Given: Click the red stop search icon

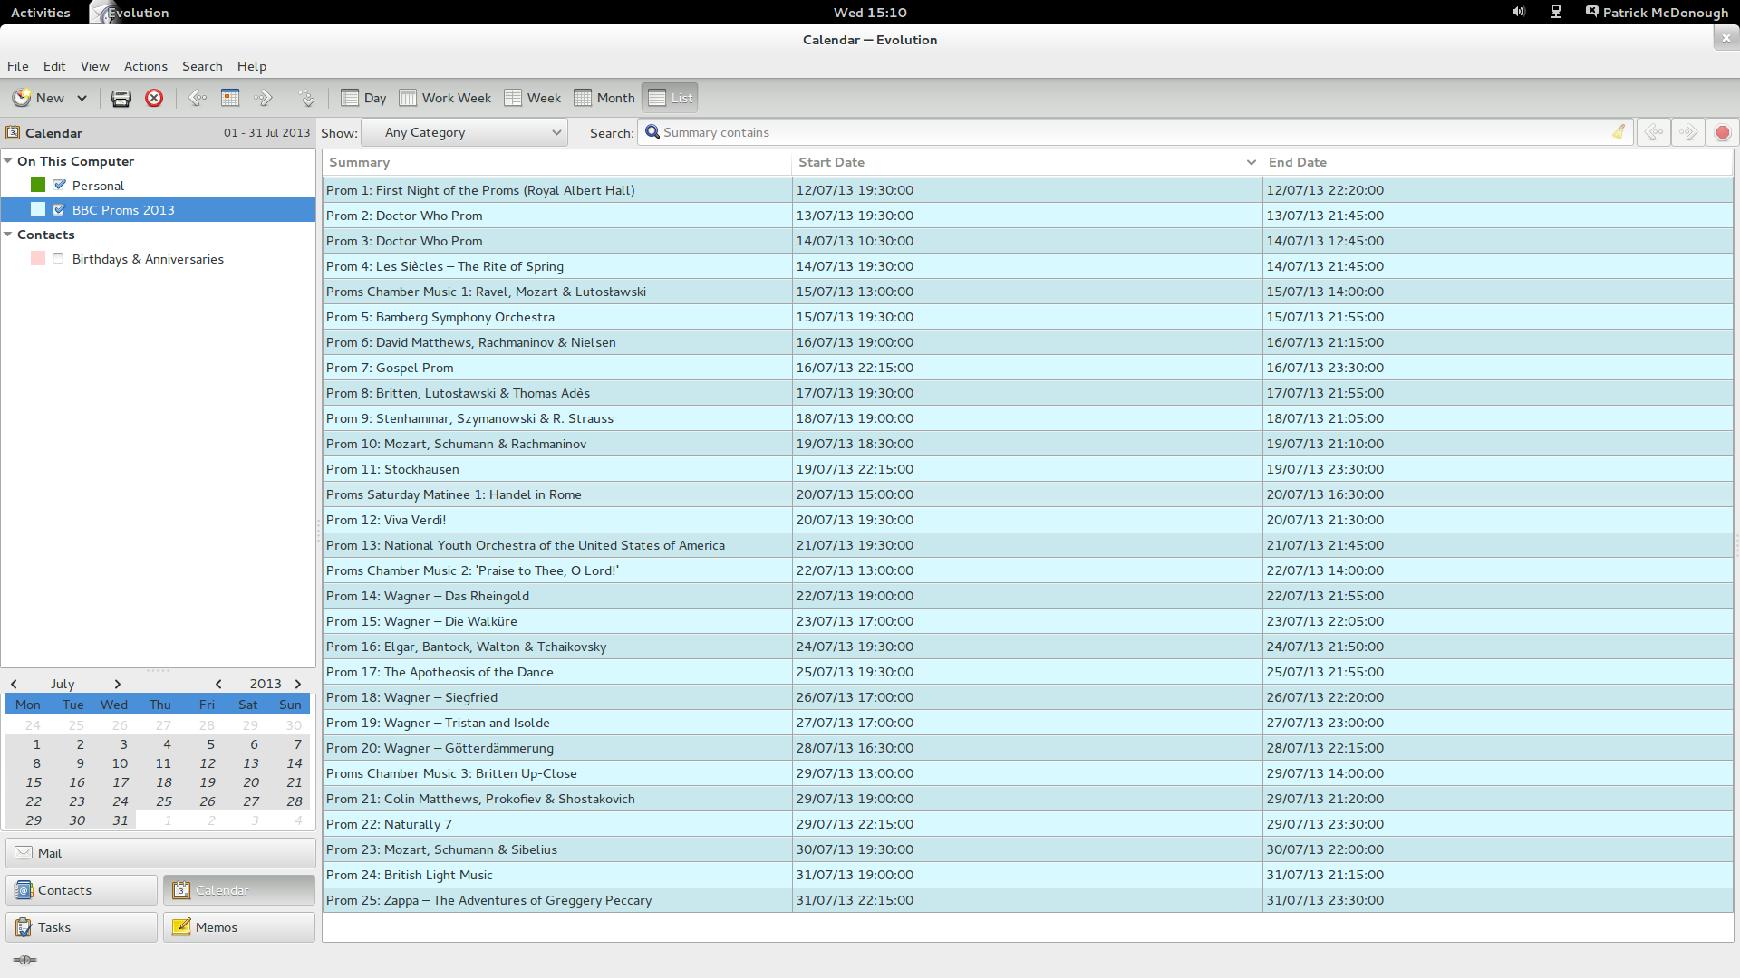Looking at the screenshot, I should pyautogui.click(x=1723, y=132).
